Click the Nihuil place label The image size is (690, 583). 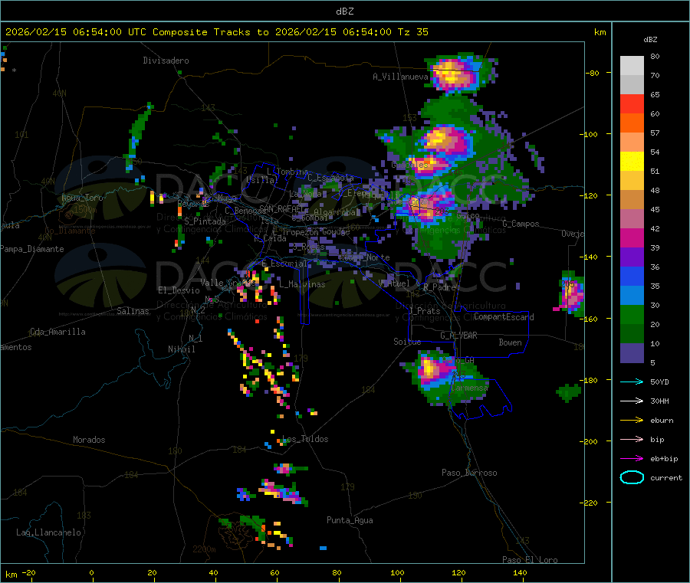tap(181, 349)
